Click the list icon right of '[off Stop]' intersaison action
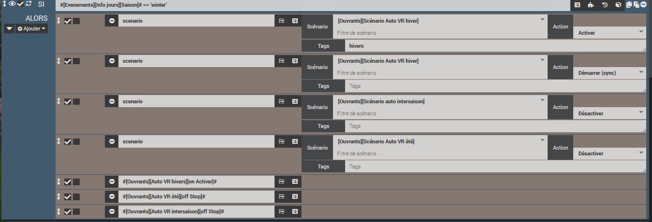This screenshot has height=222, width=652. click(x=295, y=211)
